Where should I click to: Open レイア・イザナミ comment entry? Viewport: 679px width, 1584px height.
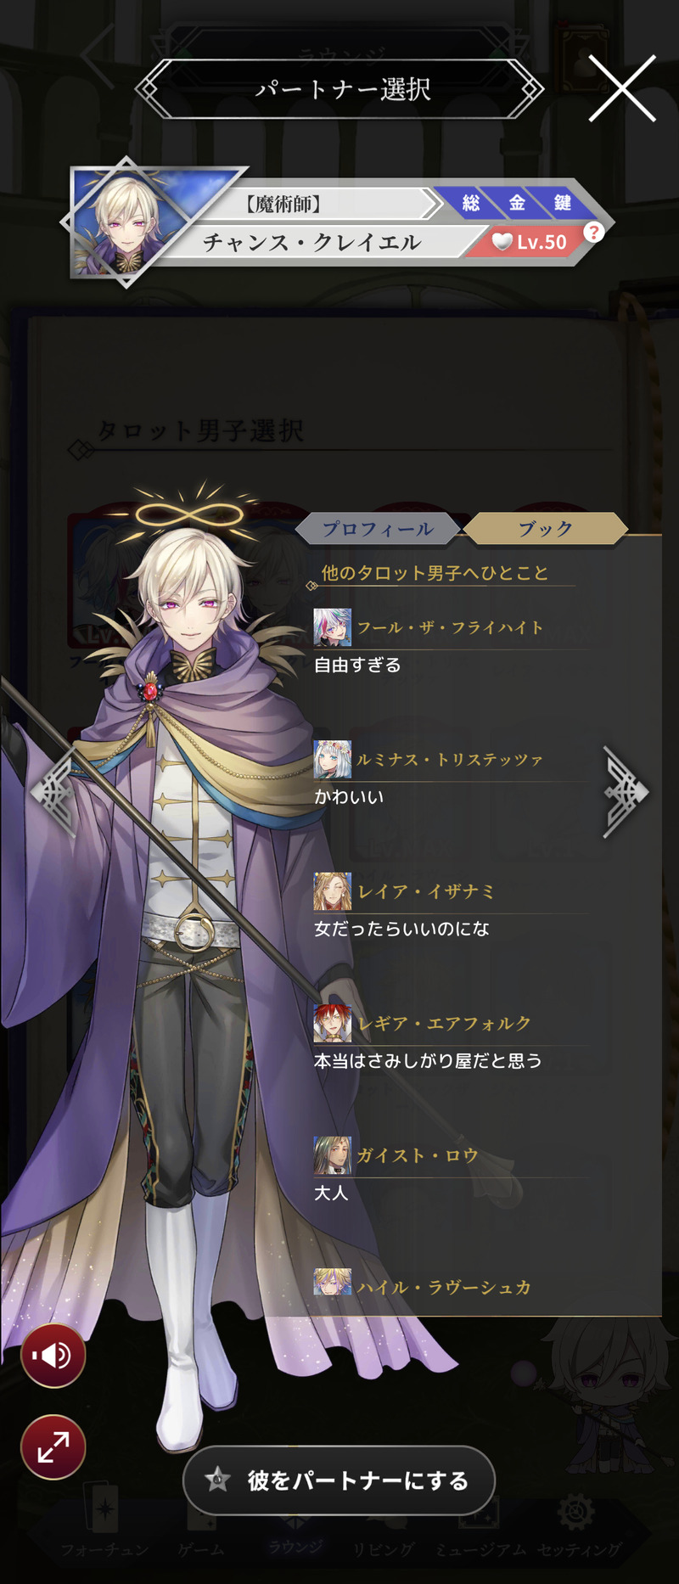click(452, 910)
